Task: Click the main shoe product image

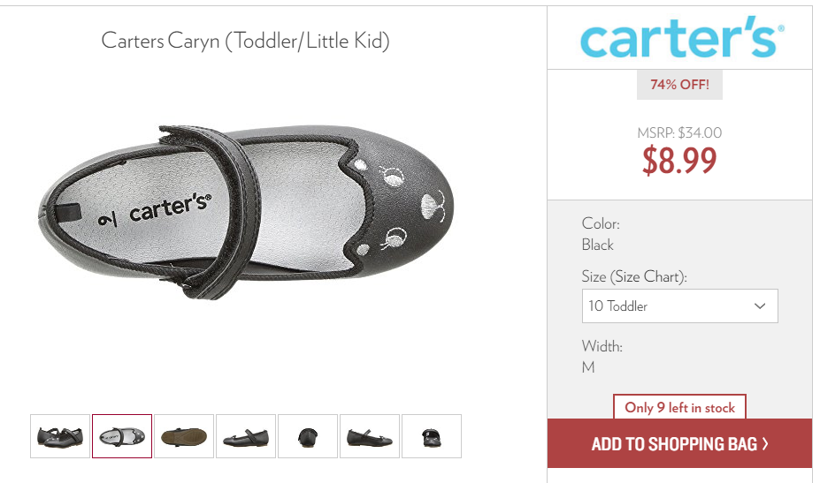Action: click(246, 211)
